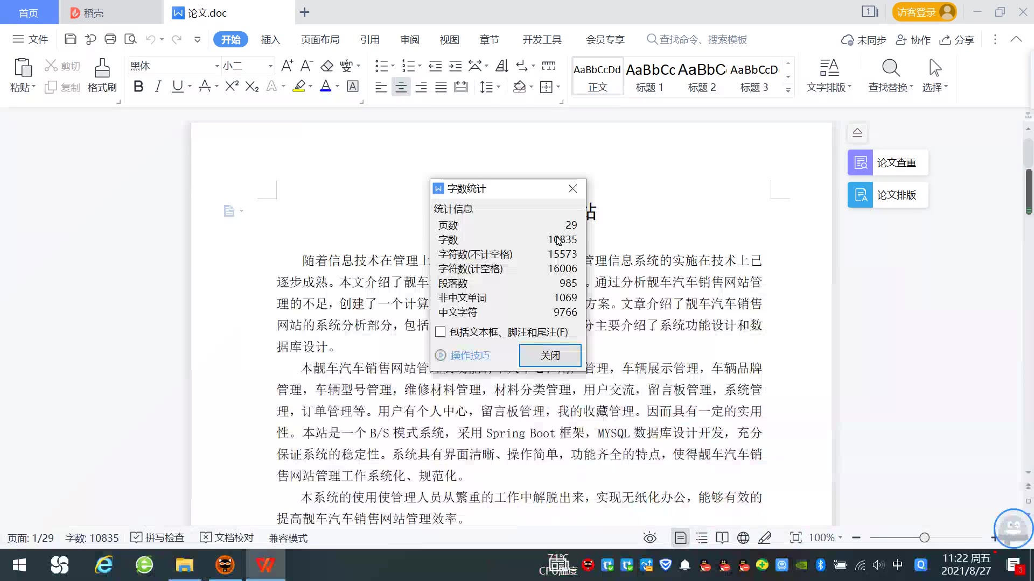Click the distributed alignment icon
Viewport: 1034px width, 581px height.
click(461, 87)
